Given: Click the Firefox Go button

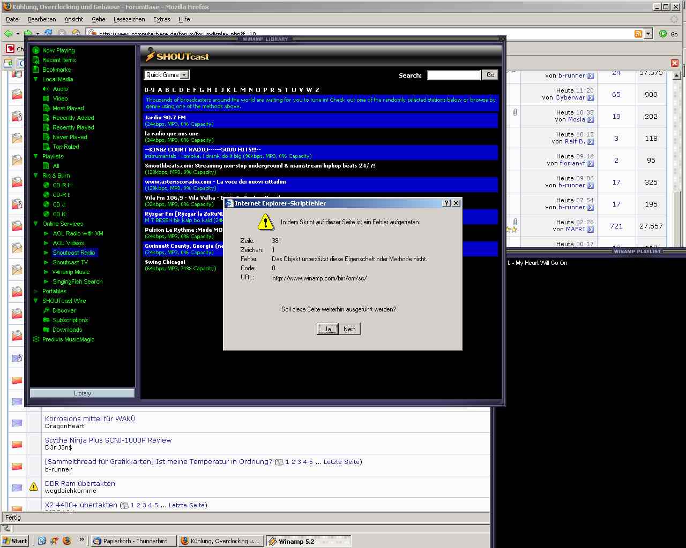Looking at the screenshot, I should [669, 34].
